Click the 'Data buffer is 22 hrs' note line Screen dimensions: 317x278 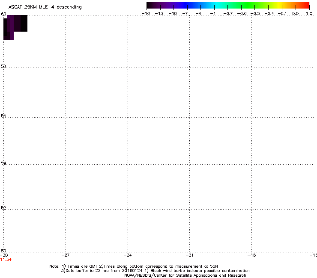coord(155,271)
